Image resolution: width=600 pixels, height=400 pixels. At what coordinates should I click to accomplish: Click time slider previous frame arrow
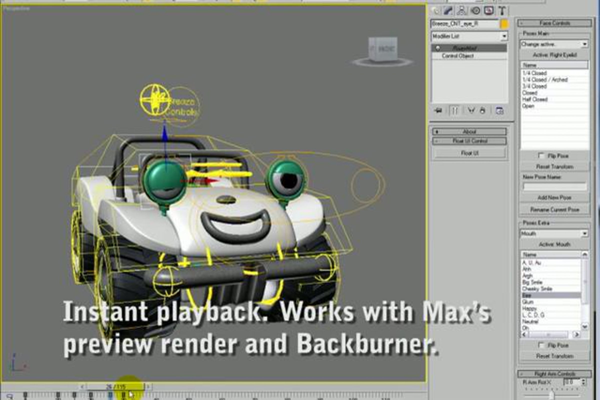click(x=82, y=387)
